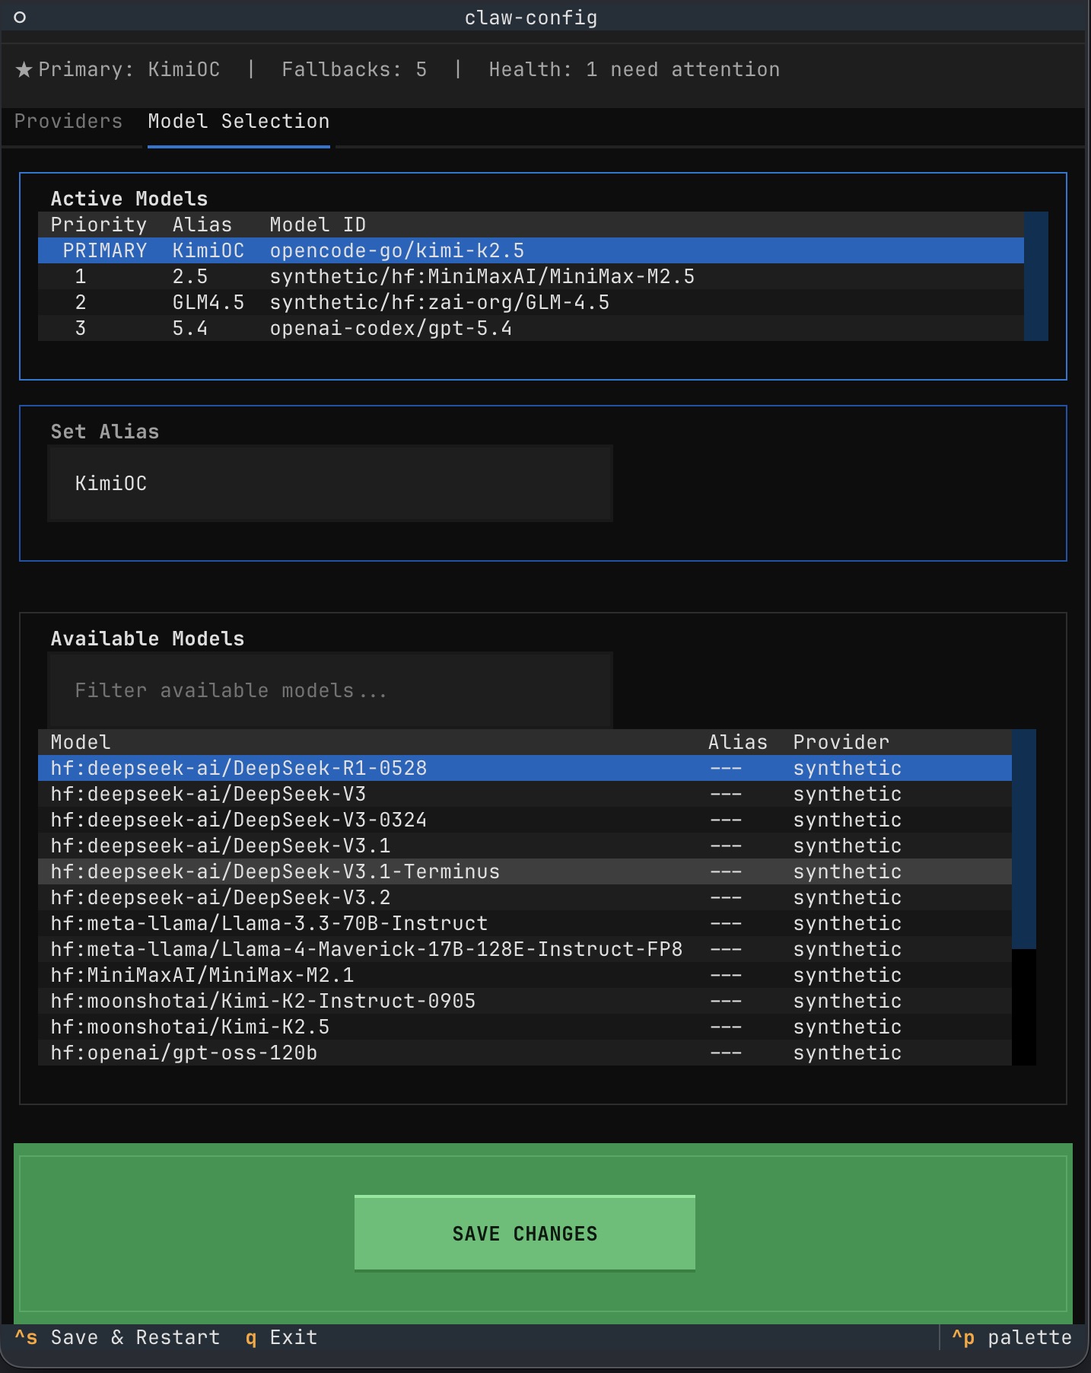Click the star Primary KimiOC status indicator

[x=118, y=70]
